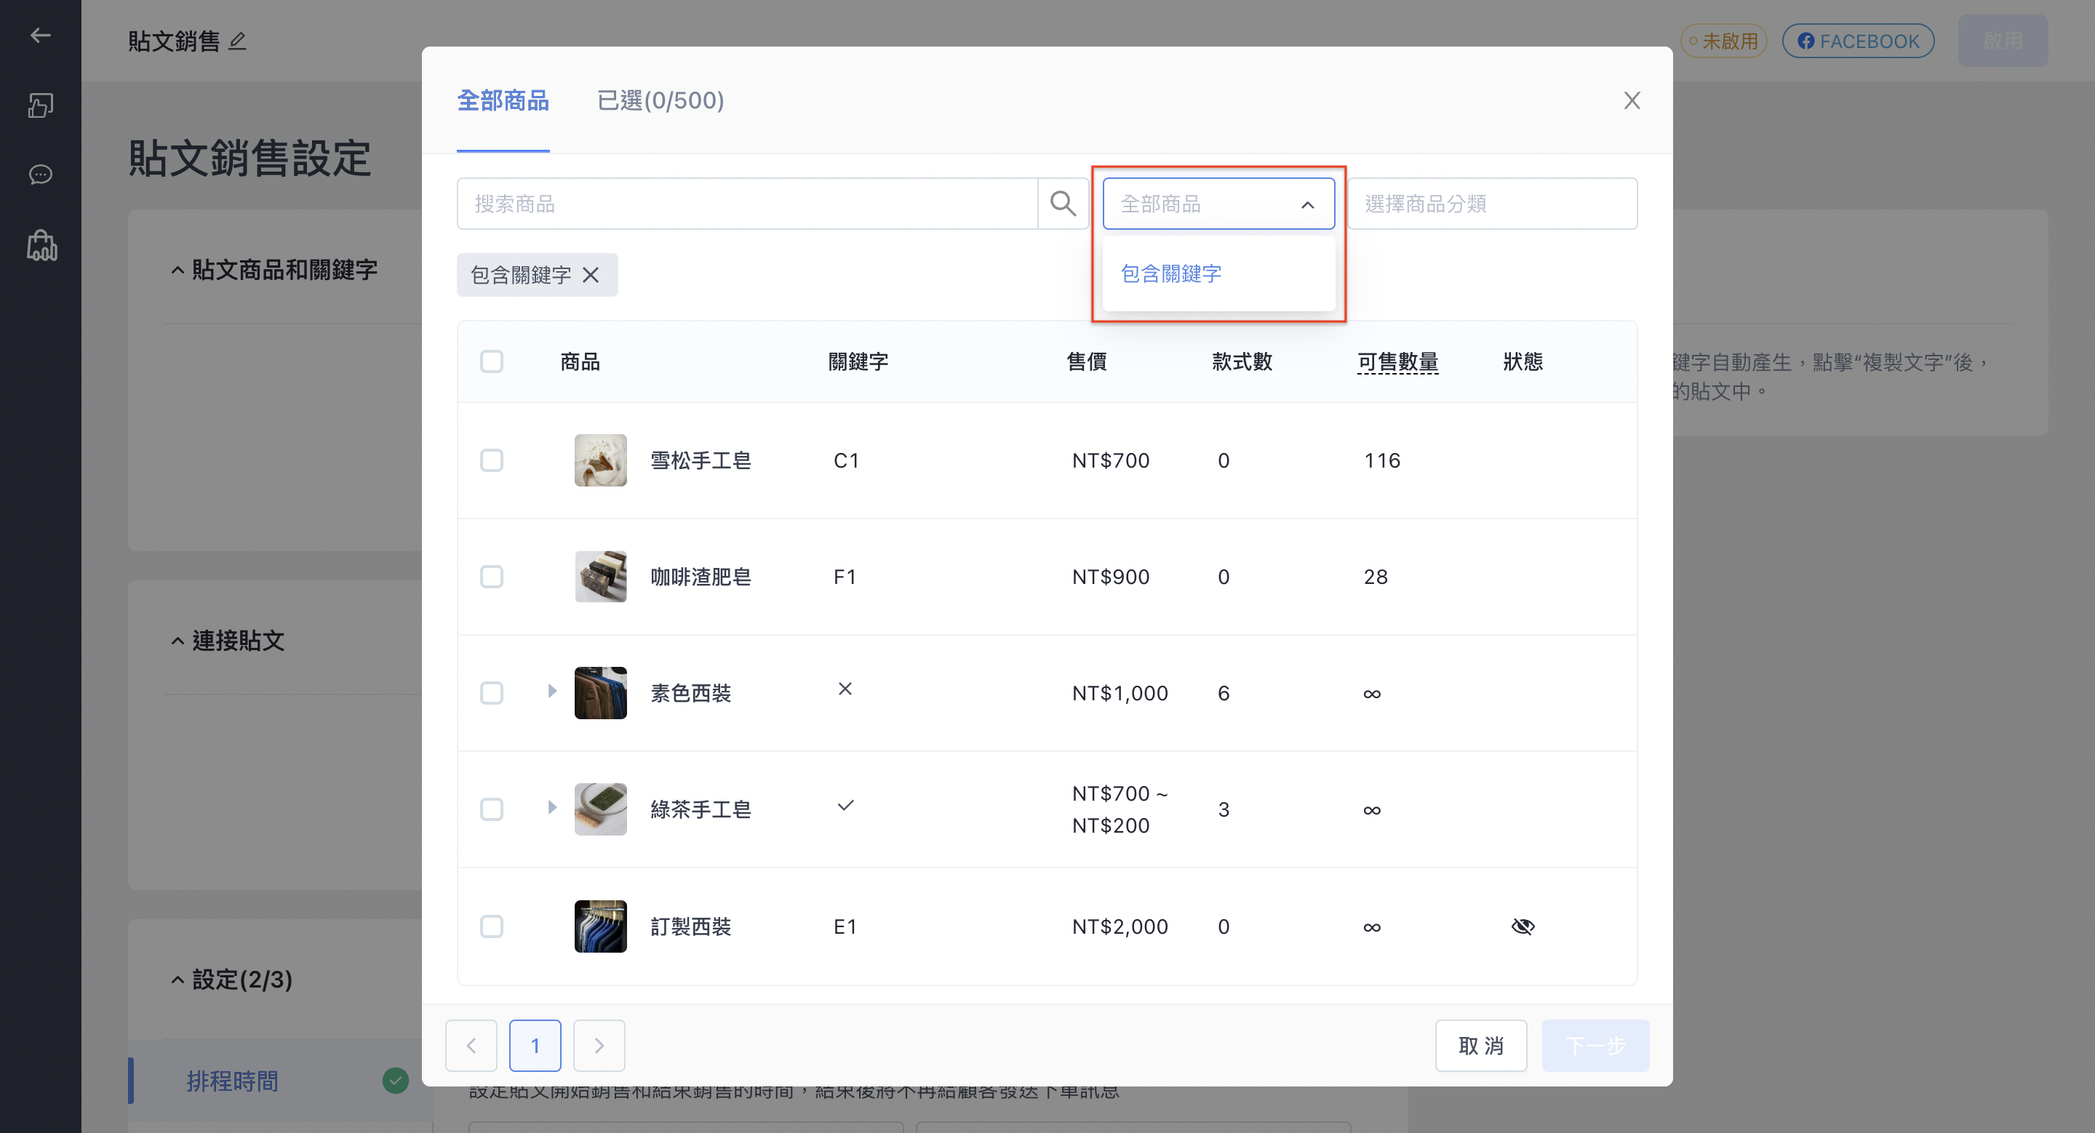Click the 雪松手工皂 product thumbnail

coord(600,460)
